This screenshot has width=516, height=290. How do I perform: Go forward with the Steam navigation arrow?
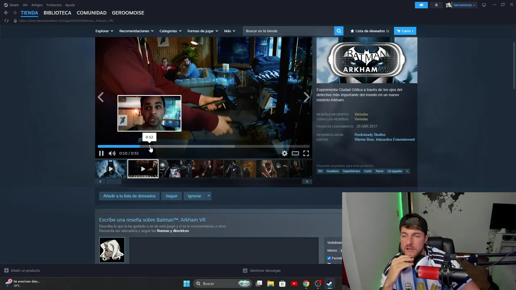click(x=15, y=13)
